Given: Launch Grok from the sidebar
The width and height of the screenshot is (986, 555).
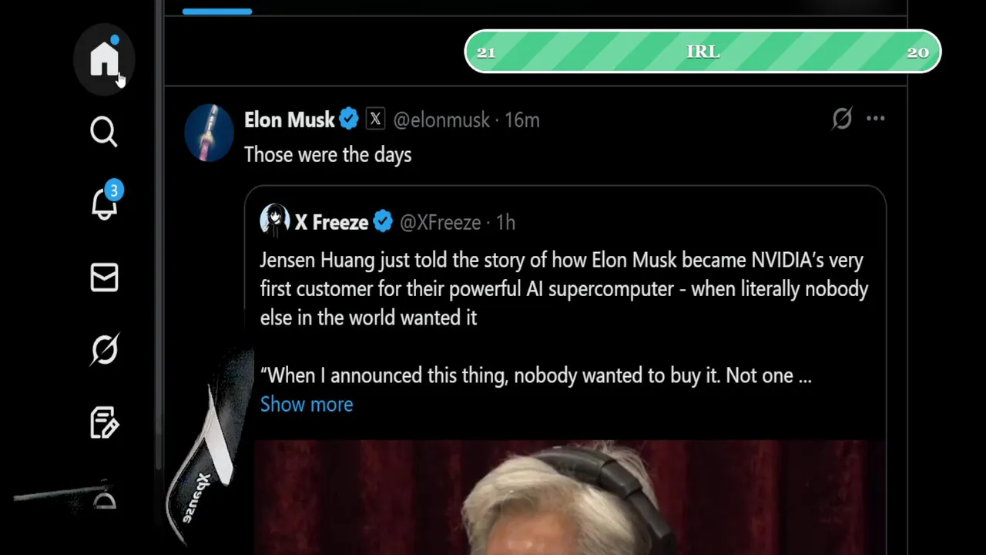Looking at the screenshot, I should pyautogui.click(x=104, y=349).
